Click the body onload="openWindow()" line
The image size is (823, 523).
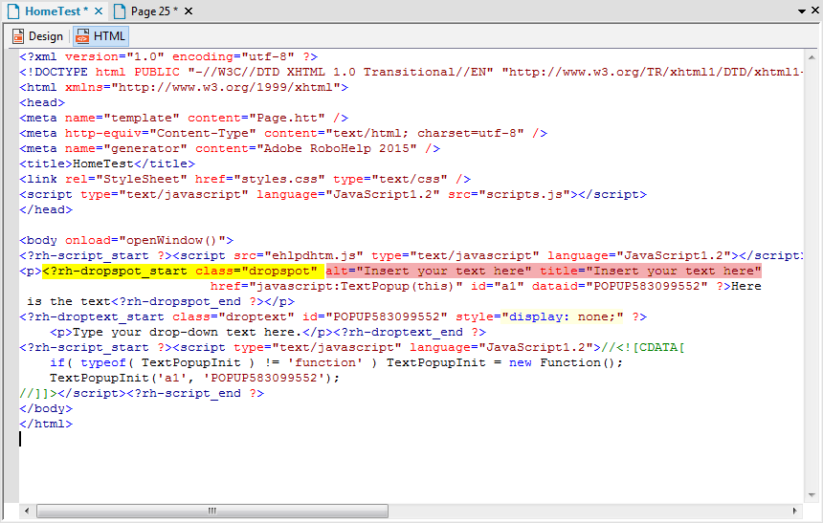[126, 240]
